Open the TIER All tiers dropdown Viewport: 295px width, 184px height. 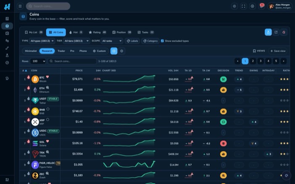click(76, 41)
